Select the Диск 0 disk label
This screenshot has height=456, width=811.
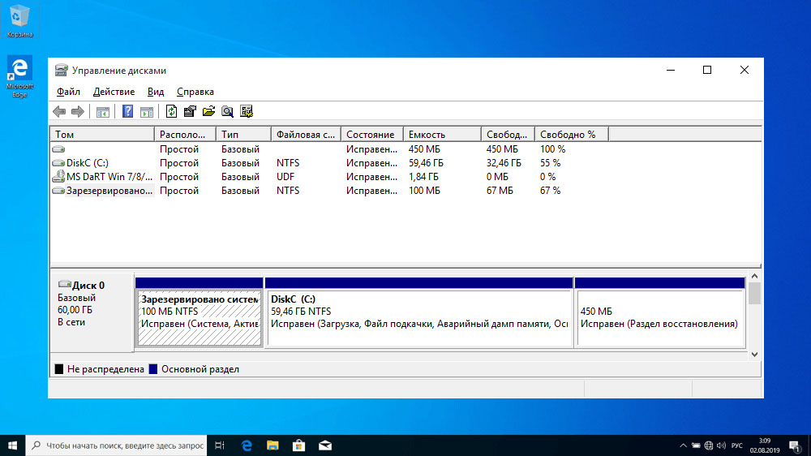point(88,286)
